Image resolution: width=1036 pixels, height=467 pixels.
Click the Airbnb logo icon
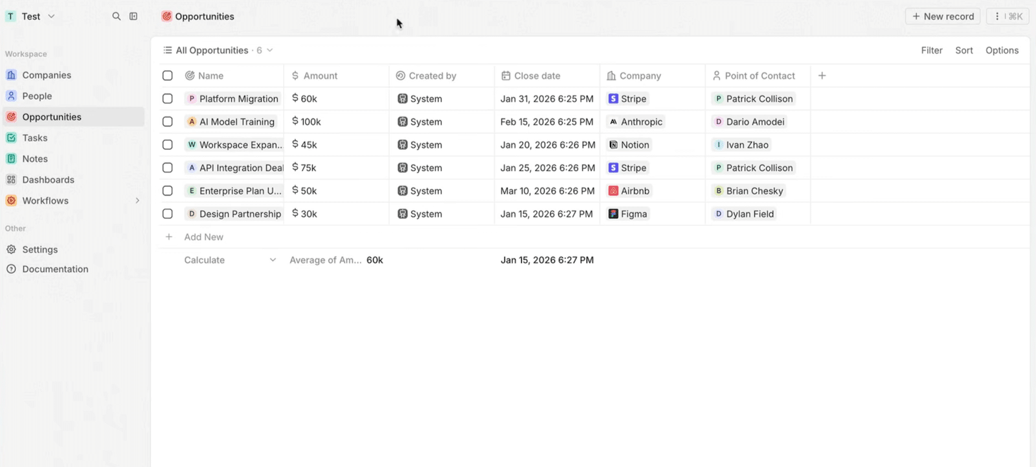(613, 191)
